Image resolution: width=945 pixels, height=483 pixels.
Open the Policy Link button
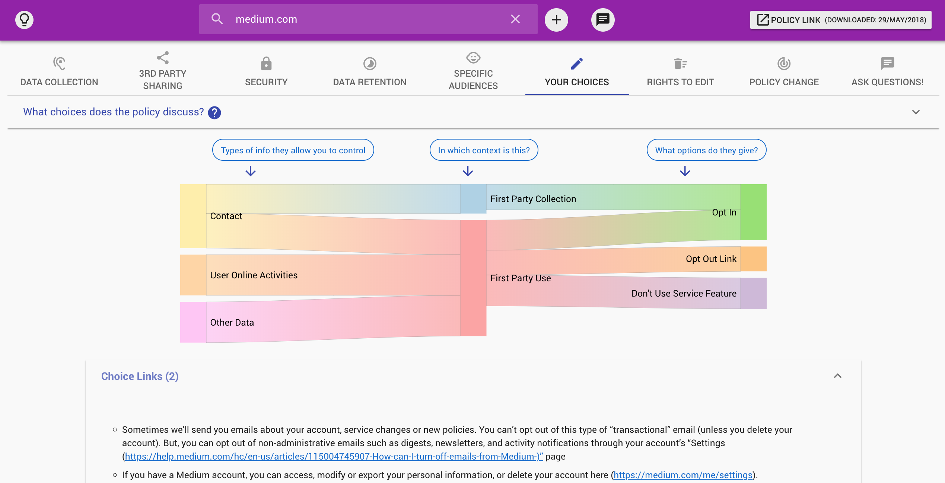(x=841, y=20)
